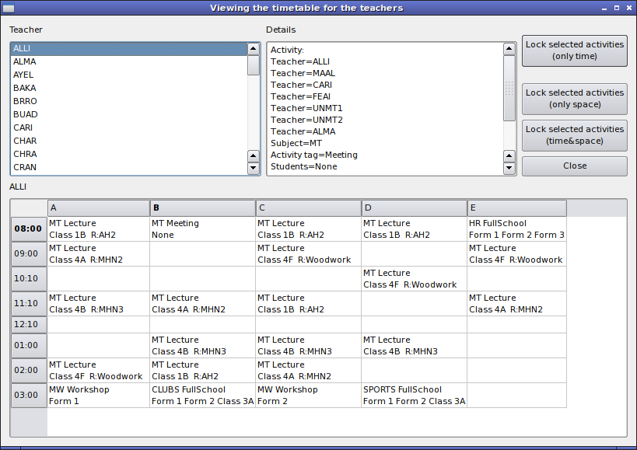Click the SPORTS FullSchool activity cell
Screen dimensions: 637x450
coord(414,396)
